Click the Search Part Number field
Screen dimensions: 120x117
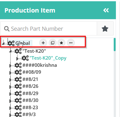49,29
